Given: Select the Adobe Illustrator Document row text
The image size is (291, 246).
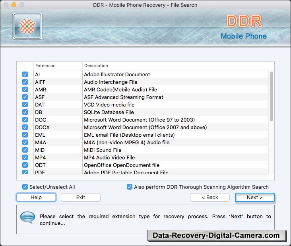Looking at the screenshot, I should click(x=117, y=74).
